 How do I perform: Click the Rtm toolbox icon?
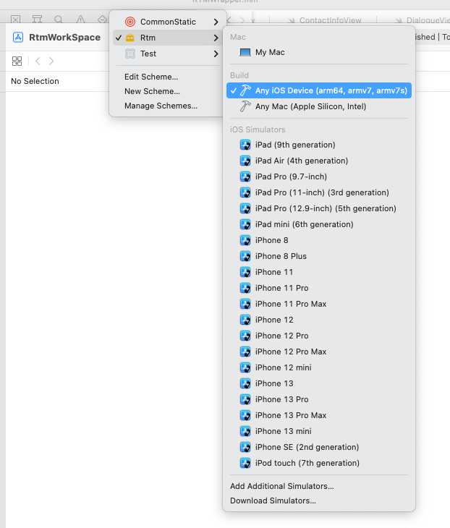[x=130, y=38]
